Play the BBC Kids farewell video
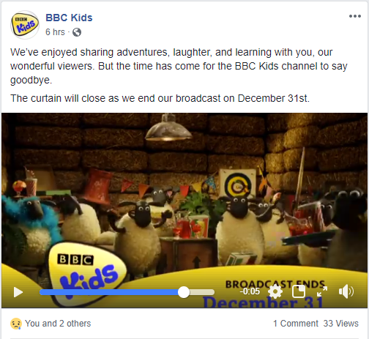The height and width of the screenshot is (339, 369). coord(18,292)
